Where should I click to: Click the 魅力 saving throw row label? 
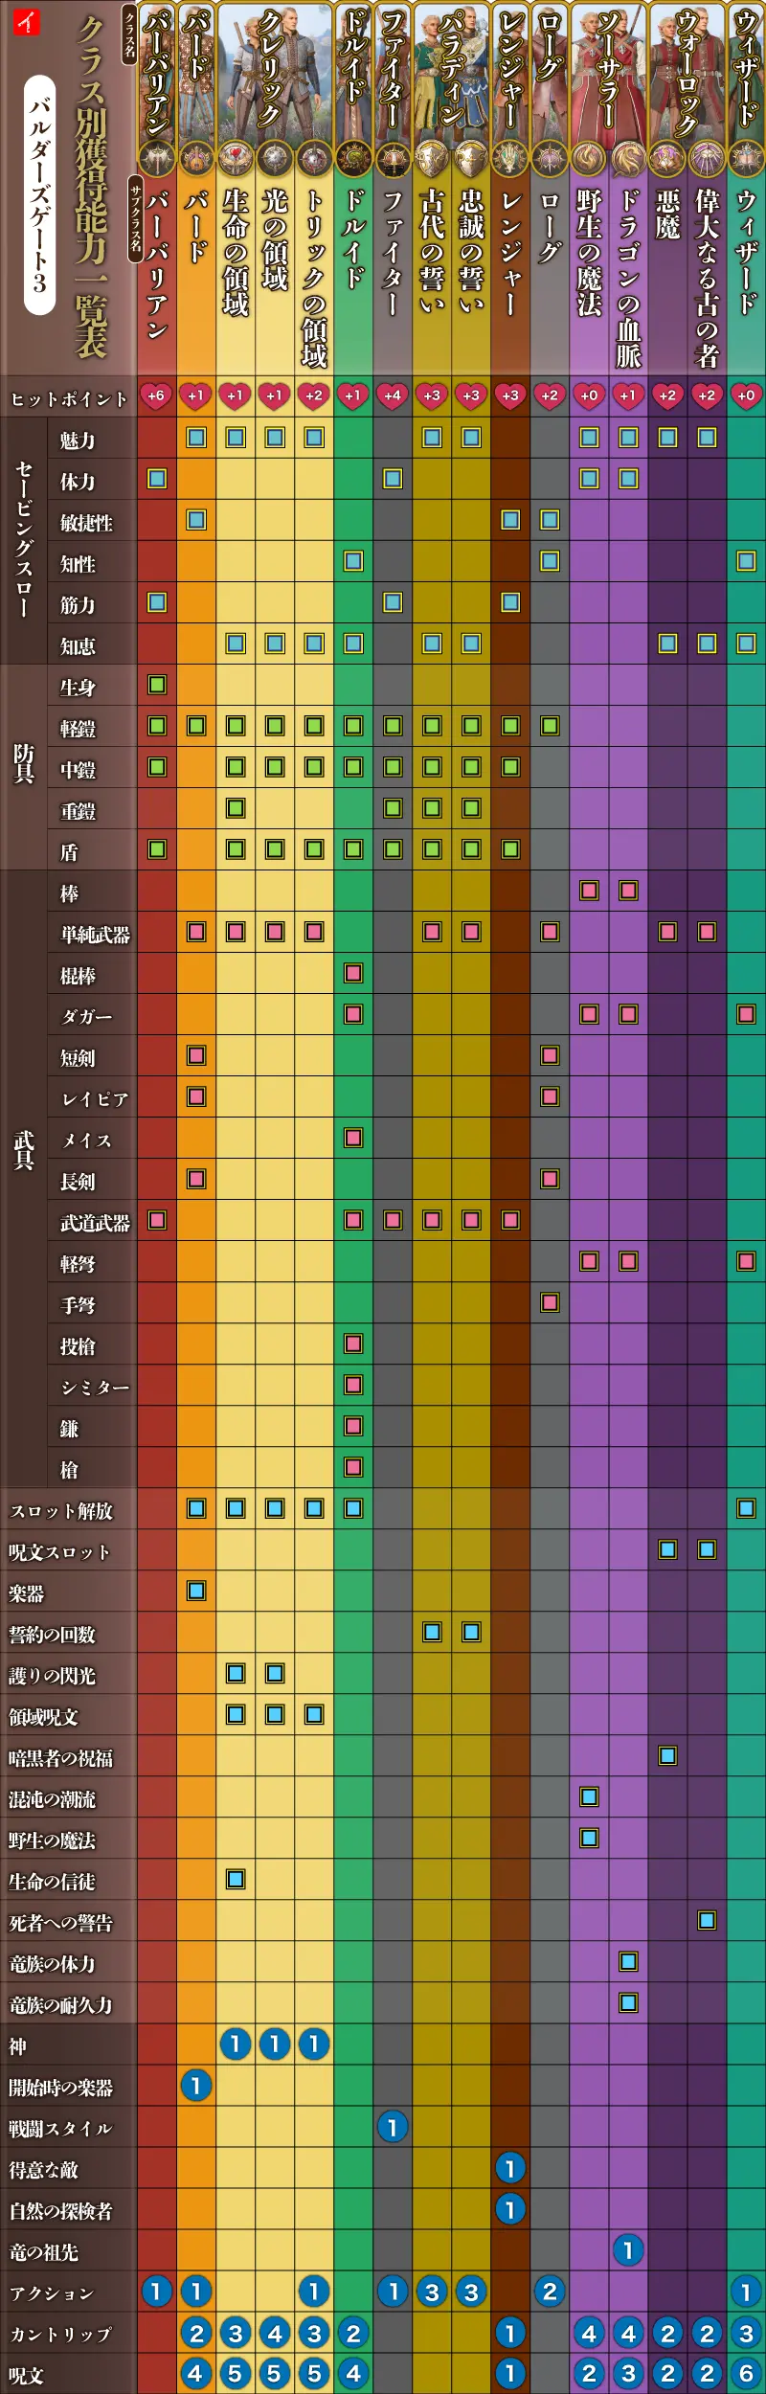pyautogui.click(x=78, y=440)
